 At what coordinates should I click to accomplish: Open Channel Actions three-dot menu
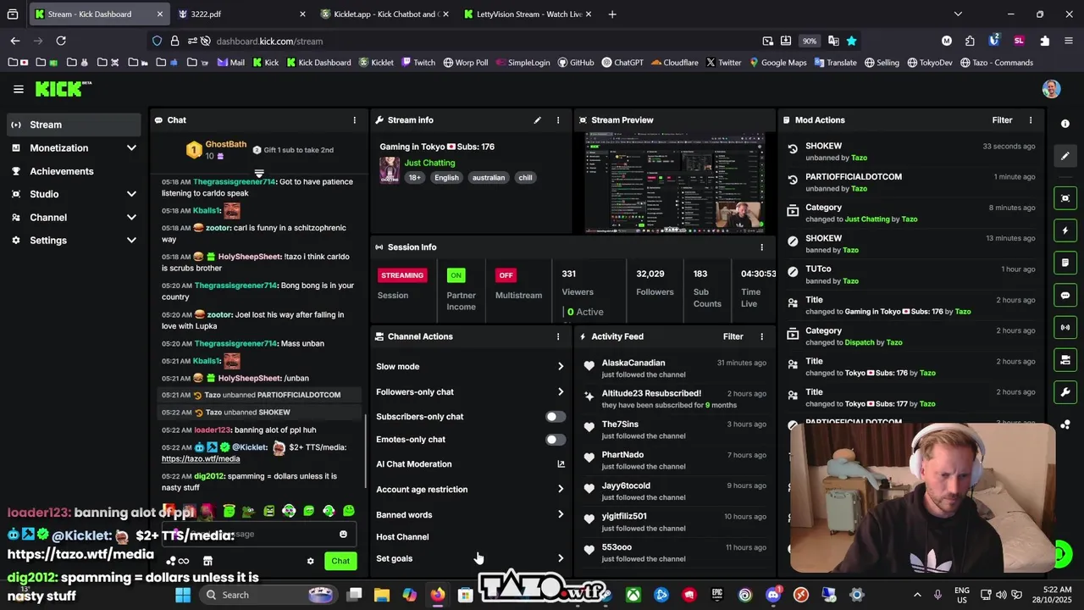pyautogui.click(x=557, y=336)
